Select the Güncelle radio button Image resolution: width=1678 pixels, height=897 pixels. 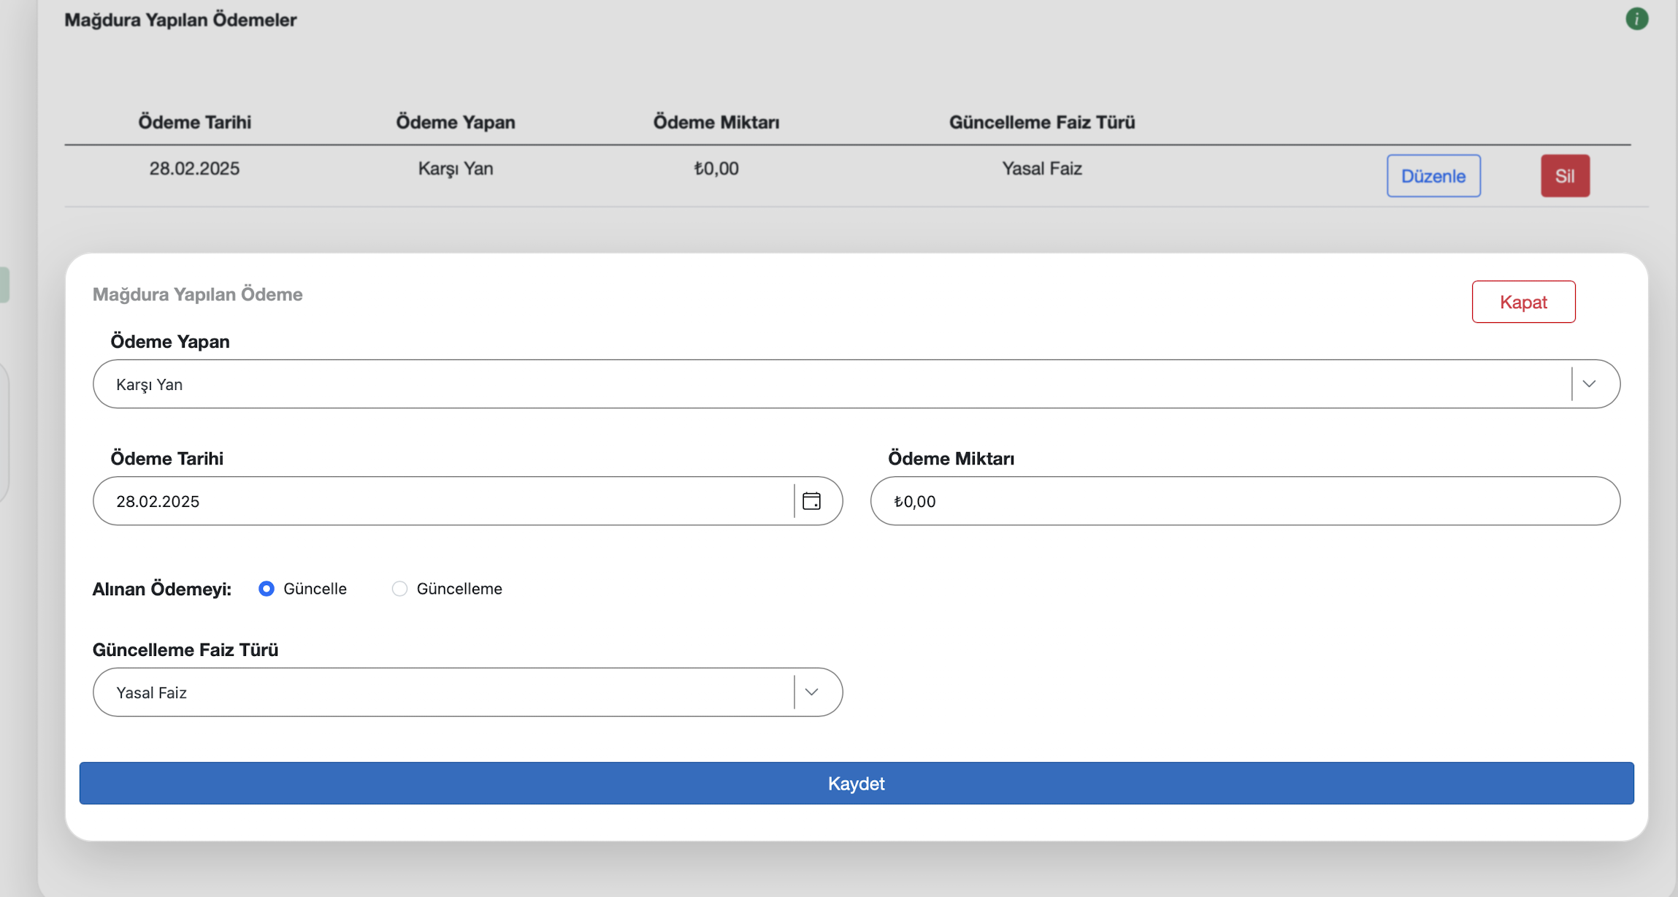tap(267, 589)
